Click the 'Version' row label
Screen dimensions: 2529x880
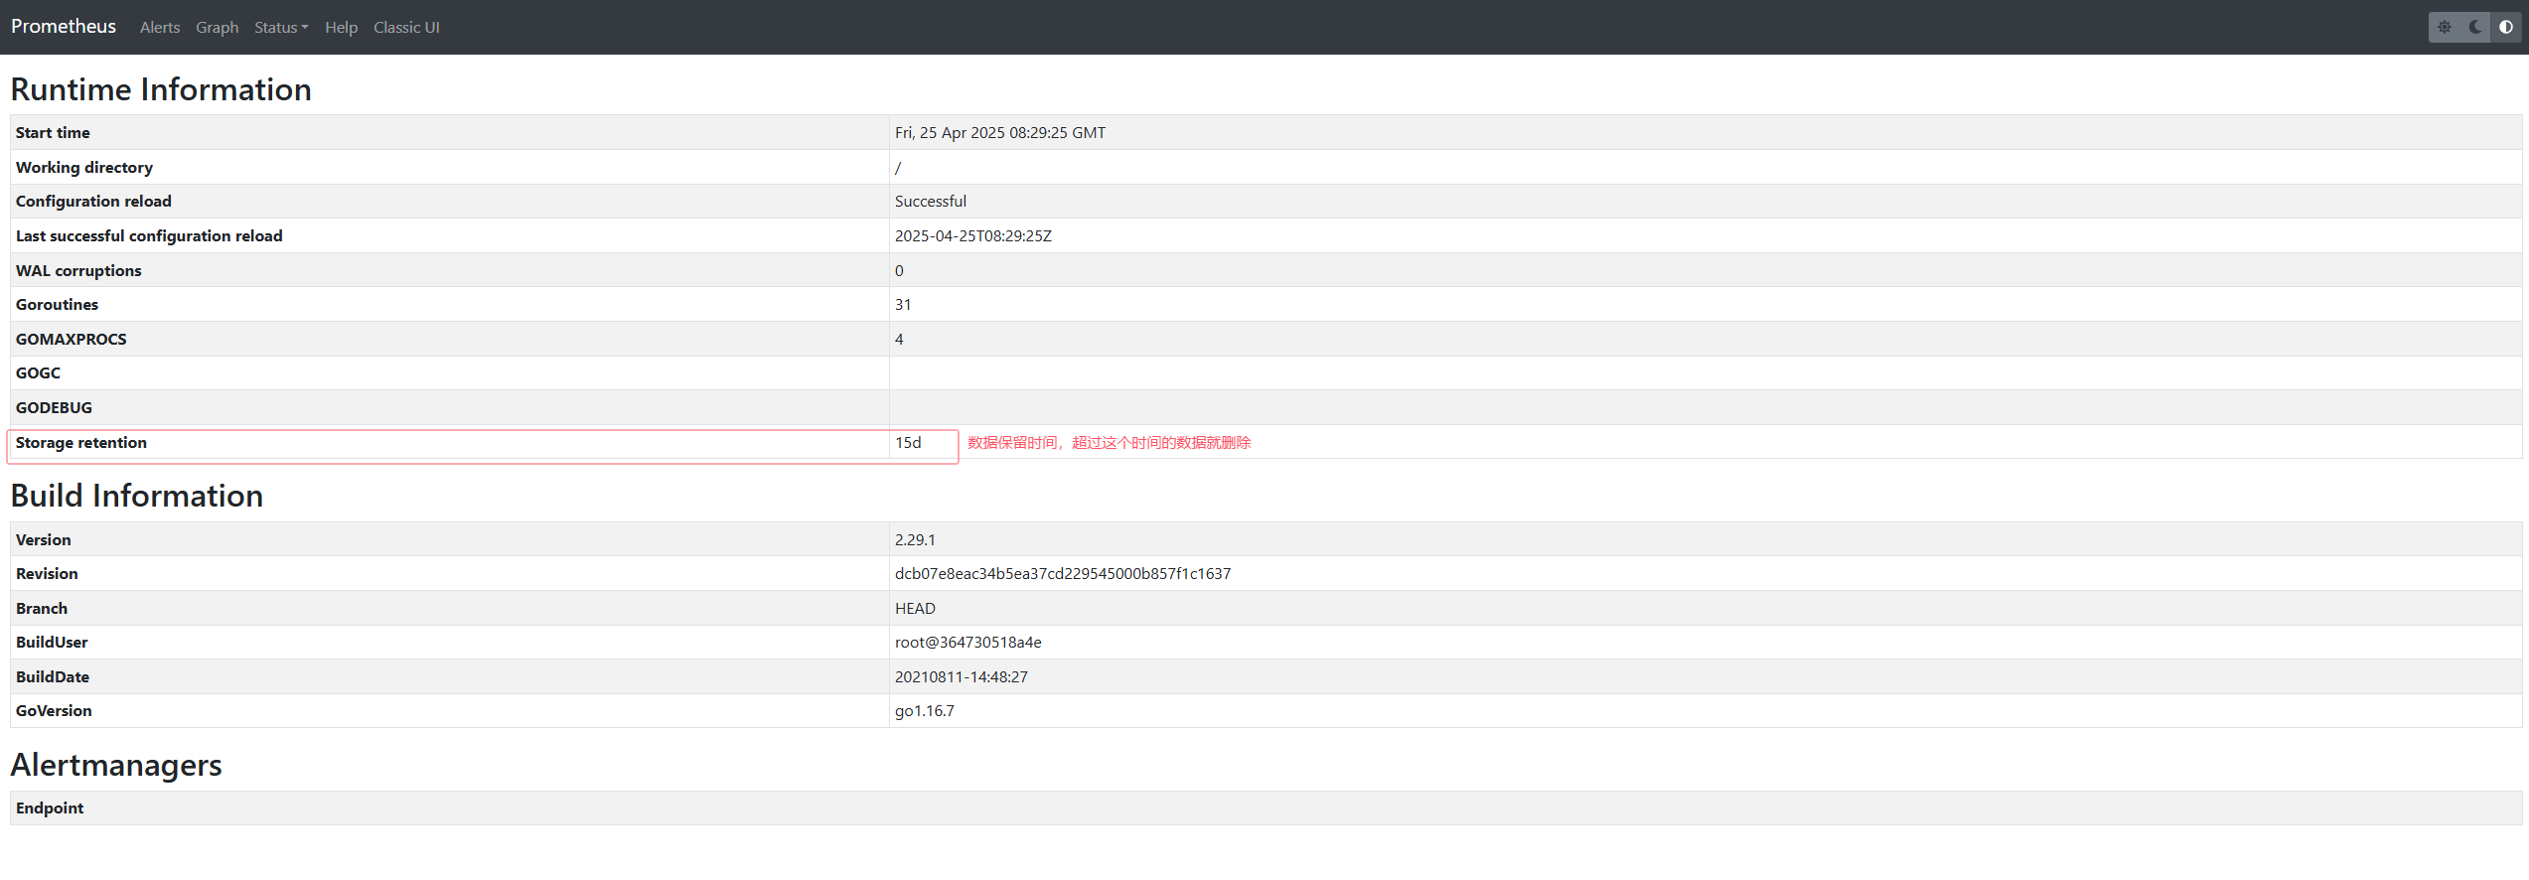44,540
